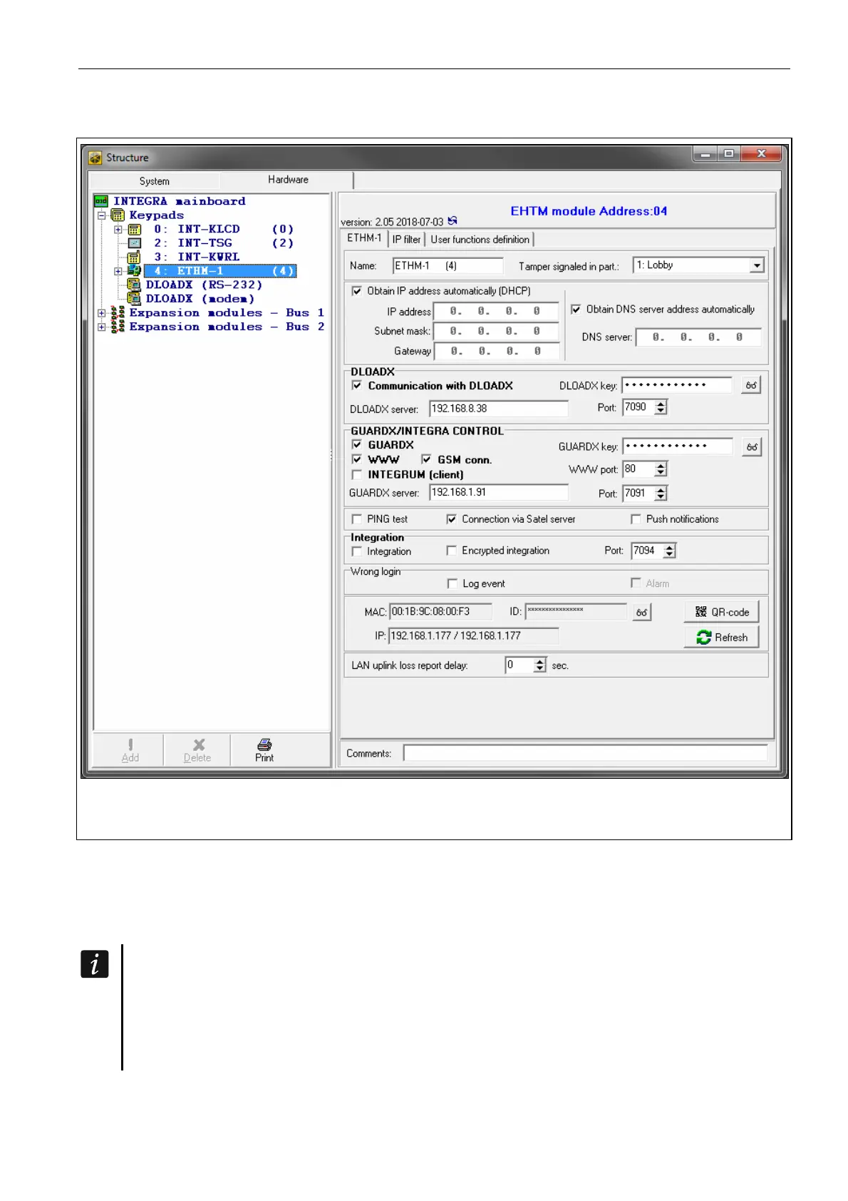The height and width of the screenshot is (1201, 848).
Task: Expand the ETHM-1 tree node
Action: pyautogui.click(x=118, y=271)
